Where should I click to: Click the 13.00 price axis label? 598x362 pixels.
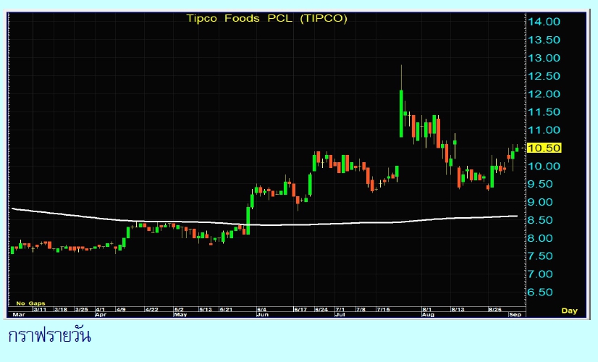(544, 58)
